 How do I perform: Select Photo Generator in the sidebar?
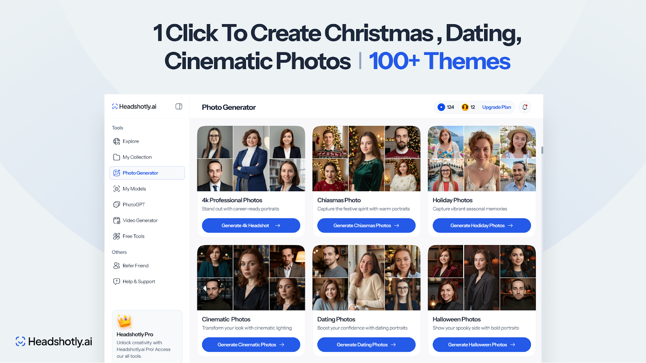pos(140,173)
